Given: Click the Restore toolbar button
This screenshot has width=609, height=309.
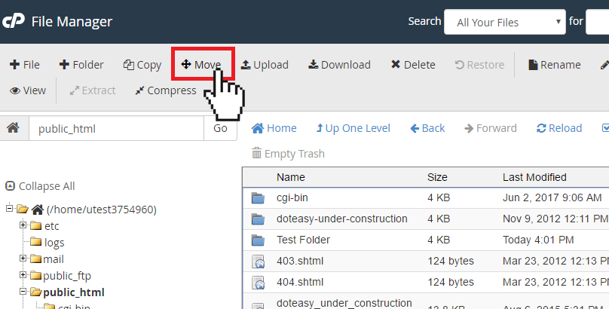Looking at the screenshot, I should coord(479,65).
